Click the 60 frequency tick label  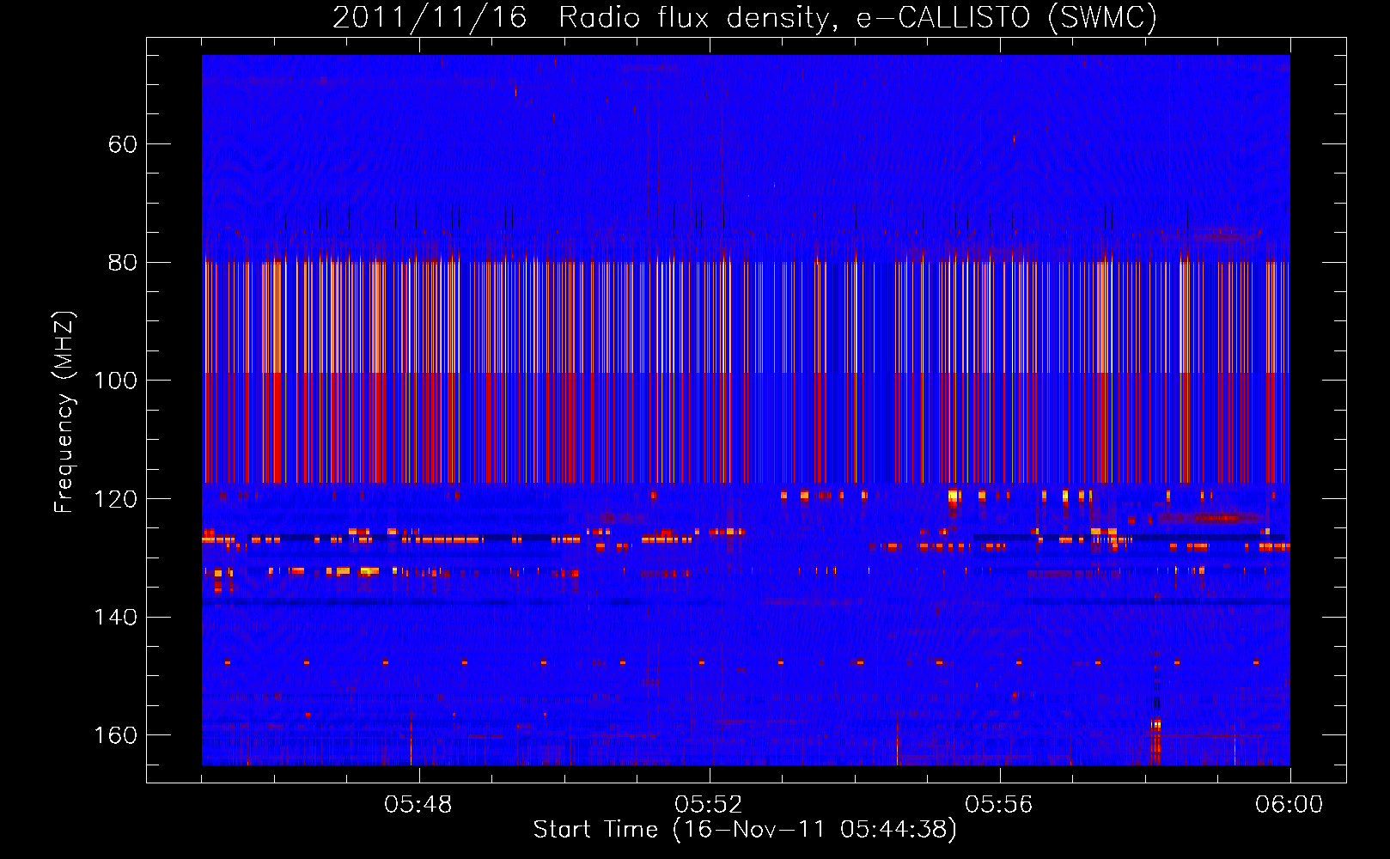tap(124, 144)
